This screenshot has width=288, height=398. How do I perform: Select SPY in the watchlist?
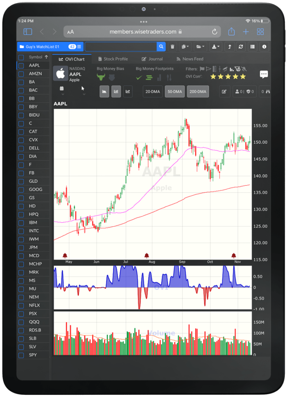point(33,355)
